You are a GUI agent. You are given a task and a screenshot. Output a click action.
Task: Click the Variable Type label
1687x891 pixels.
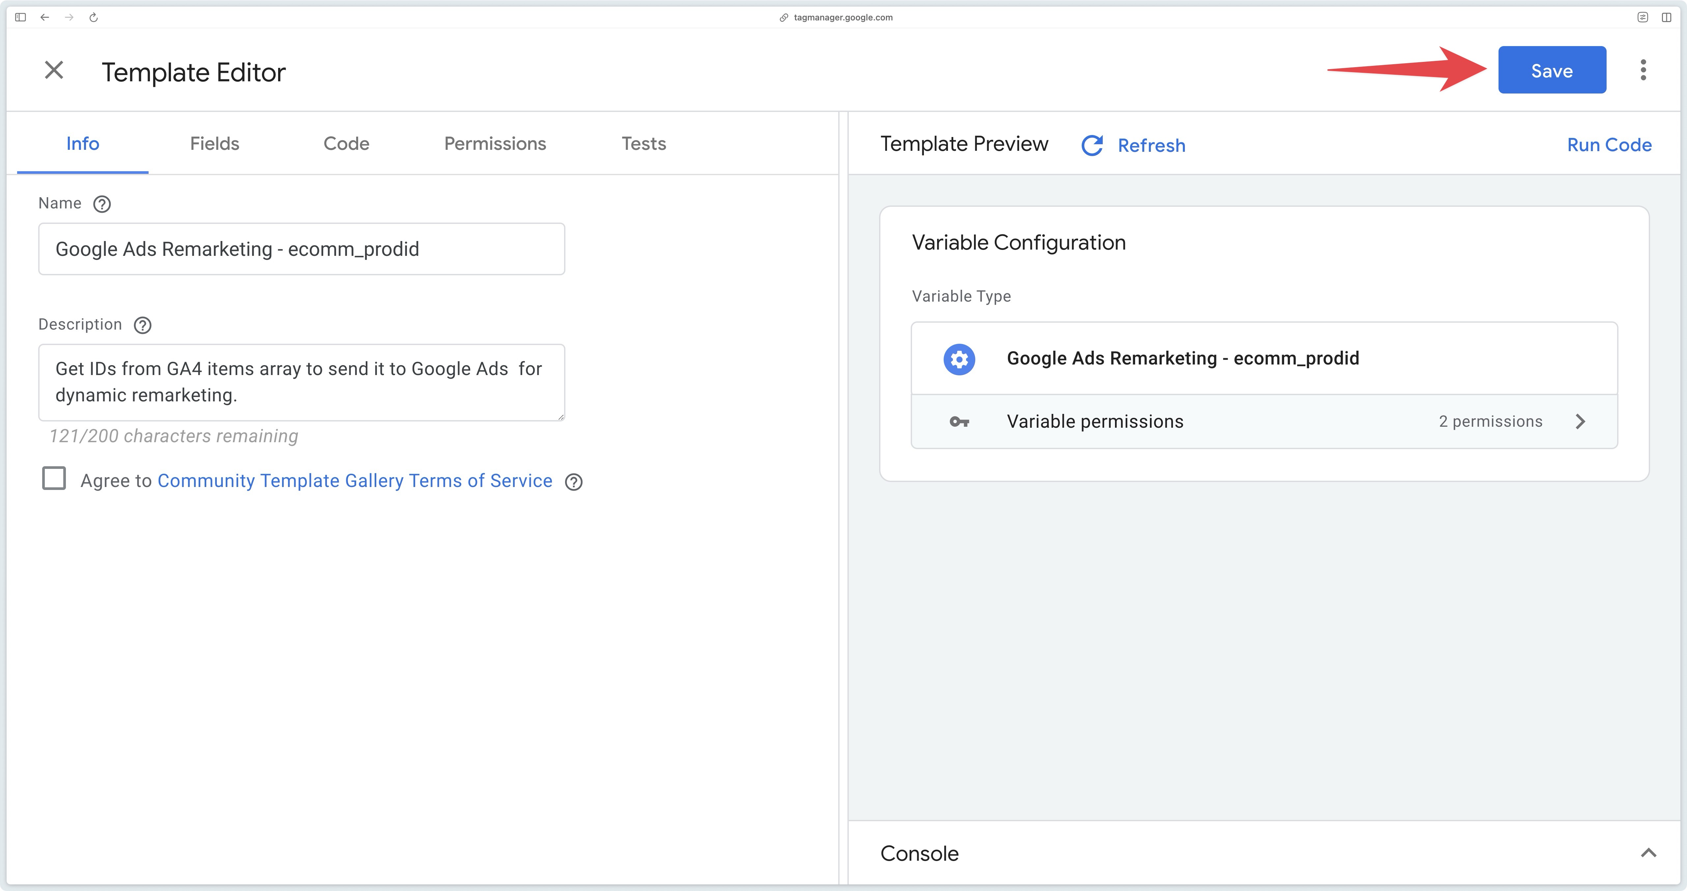pos(961,297)
